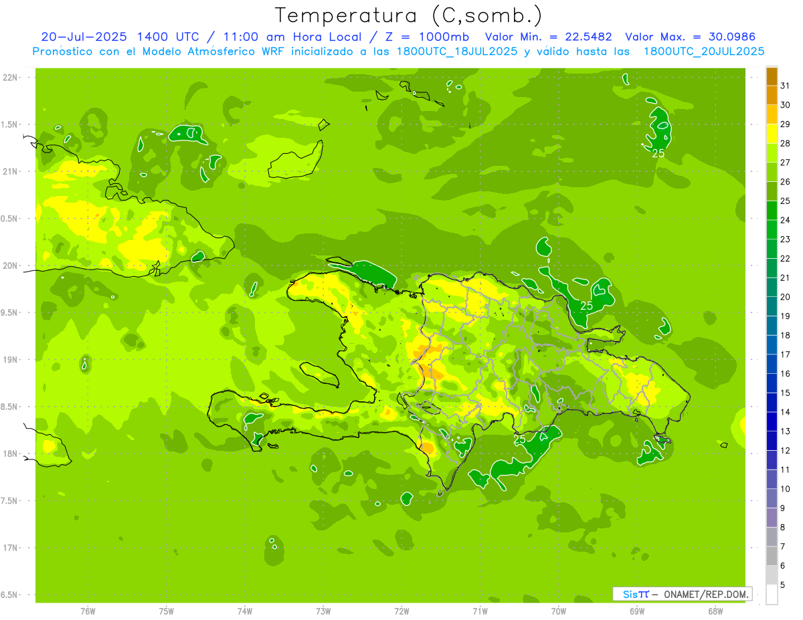Click the colorbar label 27
The height and width of the screenshot is (620, 803).
pyautogui.click(x=786, y=163)
